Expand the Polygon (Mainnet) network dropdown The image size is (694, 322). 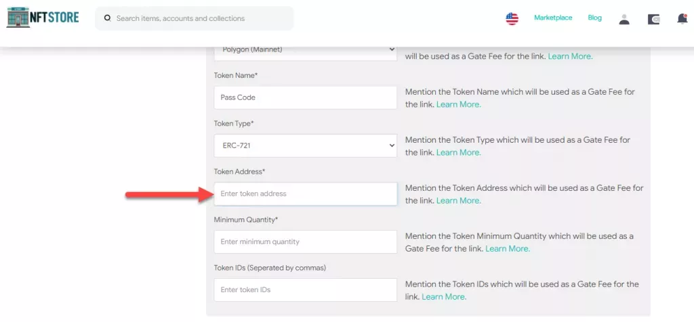point(305,50)
